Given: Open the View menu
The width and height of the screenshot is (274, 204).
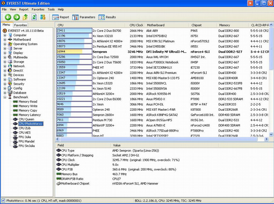Looking at the screenshot, I should 13,10.
